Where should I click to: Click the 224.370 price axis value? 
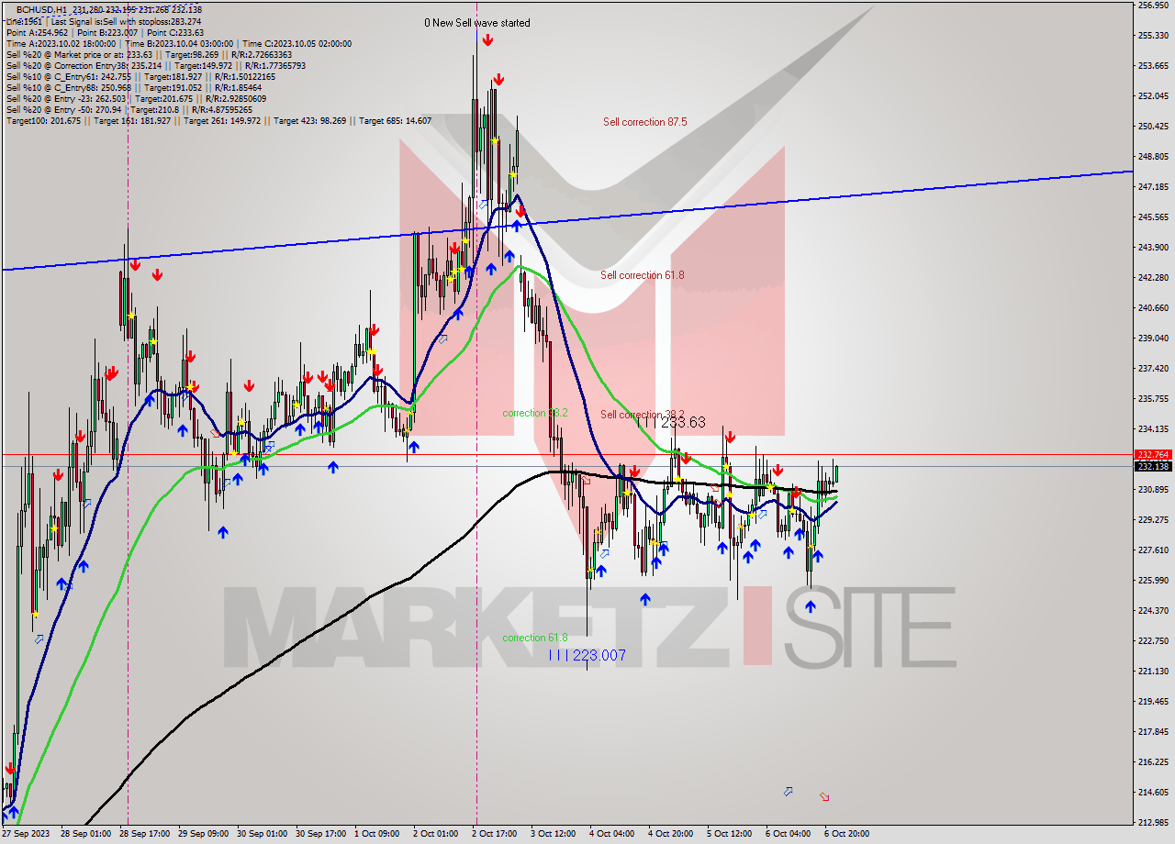click(x=1153, y=611)
